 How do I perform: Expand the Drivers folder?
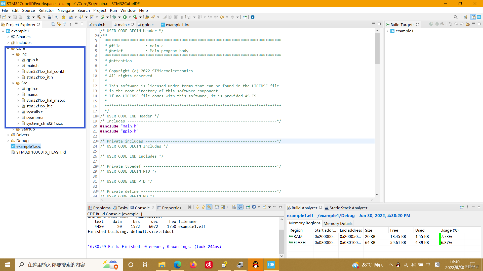[8, 135]
